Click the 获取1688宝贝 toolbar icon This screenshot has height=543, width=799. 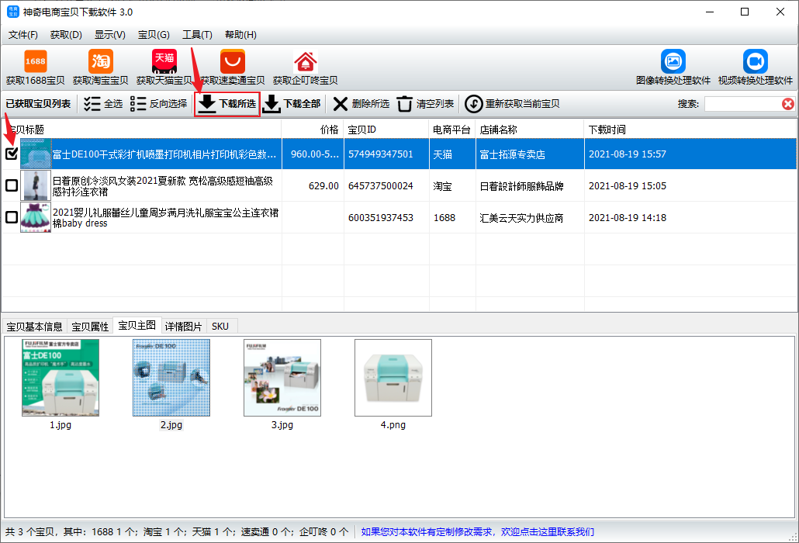(x=35, y=67)
